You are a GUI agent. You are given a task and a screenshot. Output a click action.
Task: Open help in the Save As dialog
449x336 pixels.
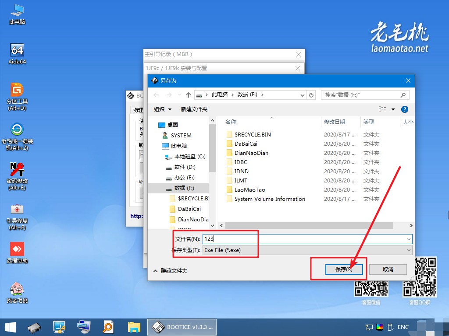point(405,109)
